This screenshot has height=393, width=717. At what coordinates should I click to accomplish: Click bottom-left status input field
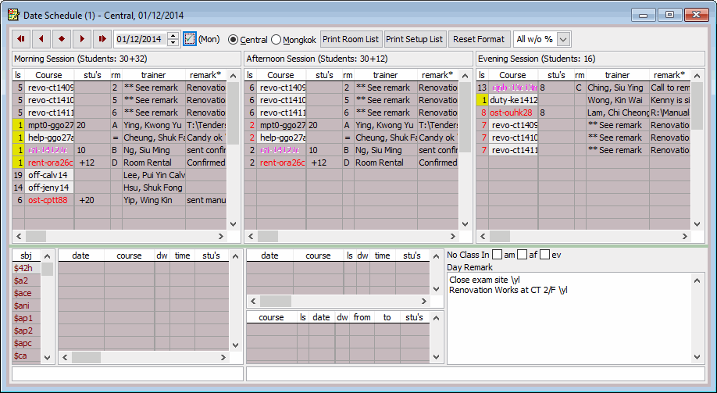tap(127, 373)
